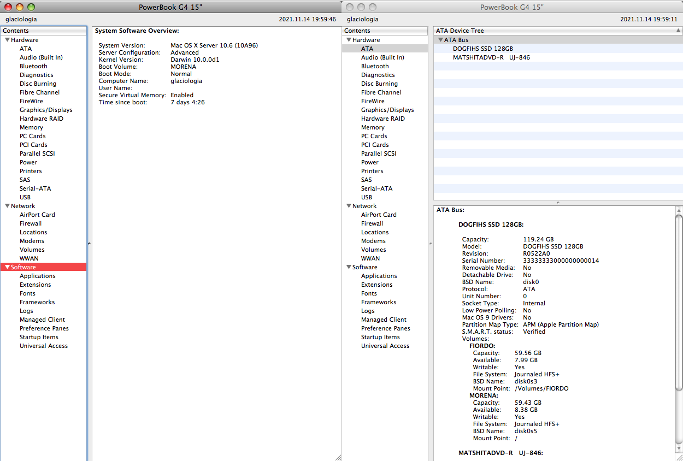Select Extensions in left window sidebar
683x461 pixels.
pos(36,285)
